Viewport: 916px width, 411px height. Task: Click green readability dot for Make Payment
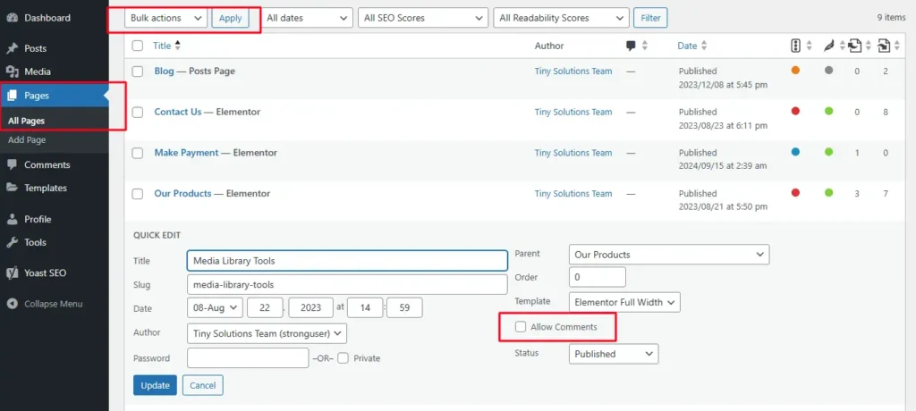[828, 152]
